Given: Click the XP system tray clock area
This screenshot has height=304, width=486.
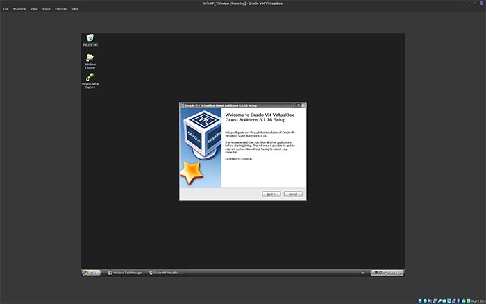Looking at the screenshot, I should coord(395,273).
